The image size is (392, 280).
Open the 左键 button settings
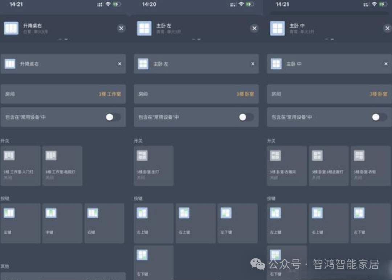click(x=20, y=223)
